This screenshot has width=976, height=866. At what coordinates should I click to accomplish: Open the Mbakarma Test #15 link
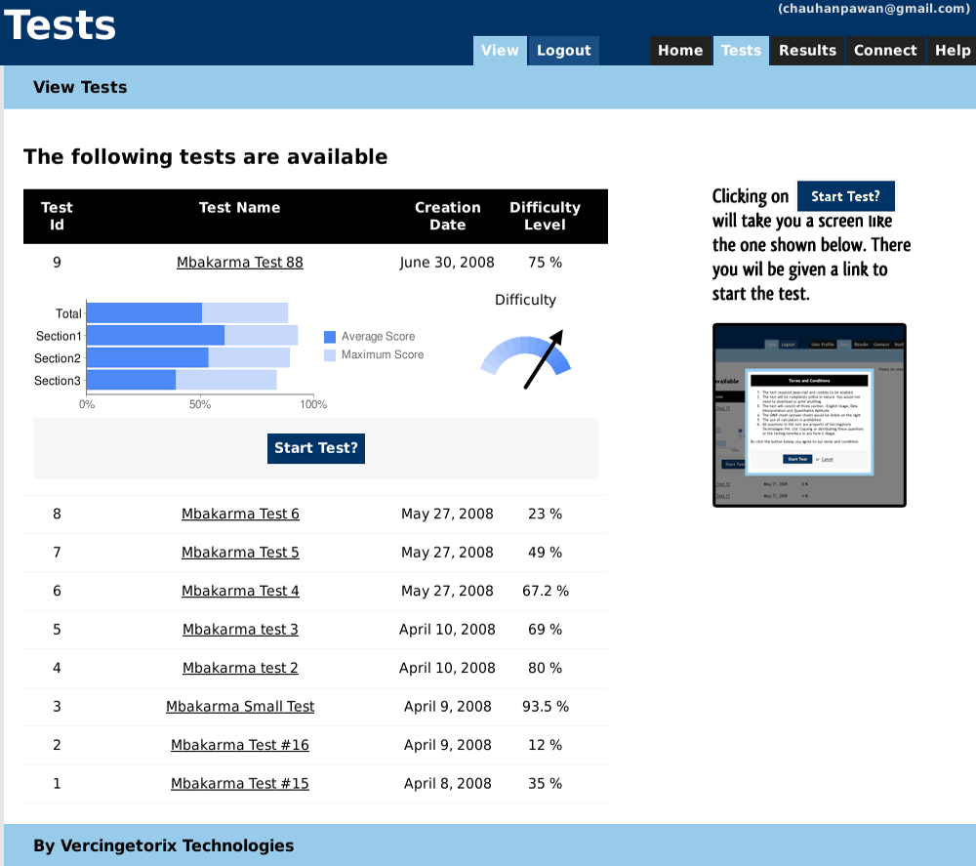tap(240, 784)
